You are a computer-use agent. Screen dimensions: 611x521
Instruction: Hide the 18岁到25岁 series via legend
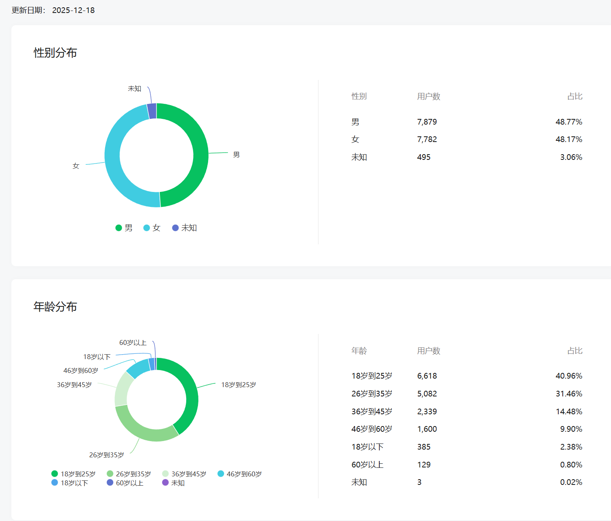(x=73, y=474)
